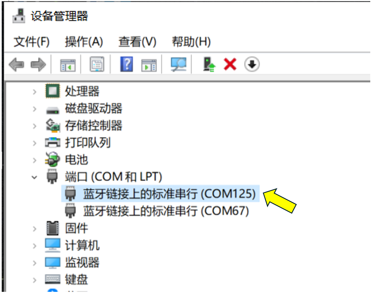Screen dimensions: 374x293
Task: Open the 查看(V) menu
Action: (x=137, y=42)
